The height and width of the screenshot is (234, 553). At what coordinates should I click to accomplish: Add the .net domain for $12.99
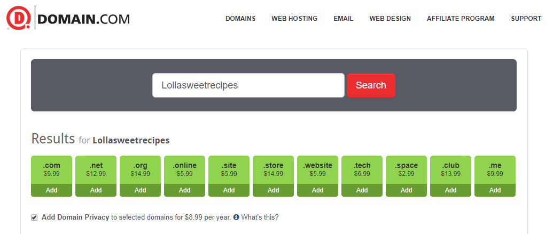[x=96, y=190]
